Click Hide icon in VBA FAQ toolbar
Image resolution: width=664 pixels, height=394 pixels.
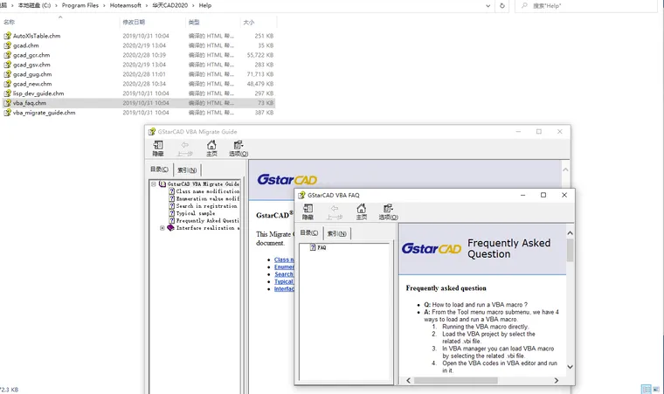click(x=308, y=211)
